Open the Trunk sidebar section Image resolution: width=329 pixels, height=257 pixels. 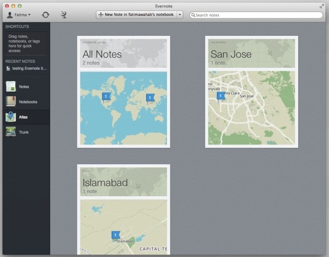coord(26,132)
